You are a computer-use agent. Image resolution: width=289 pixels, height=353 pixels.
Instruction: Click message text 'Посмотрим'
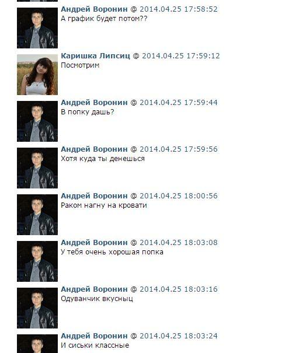pyautogui.click(x=80, y=65)
